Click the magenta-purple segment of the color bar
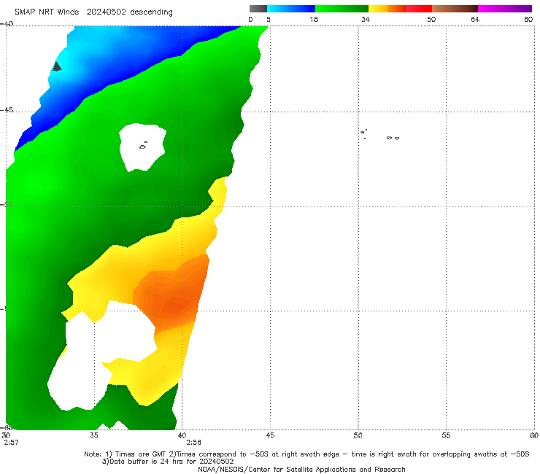Screen dimensions: 540x474 tap(505, 9)
